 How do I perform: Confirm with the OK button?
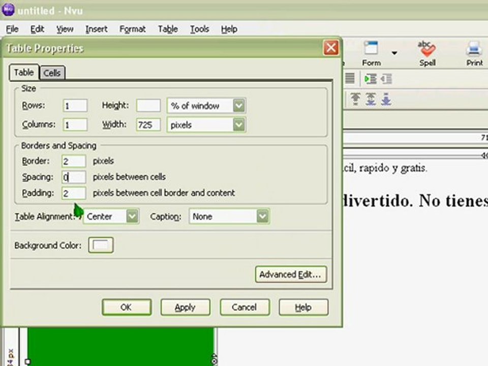tap(127, 307)
